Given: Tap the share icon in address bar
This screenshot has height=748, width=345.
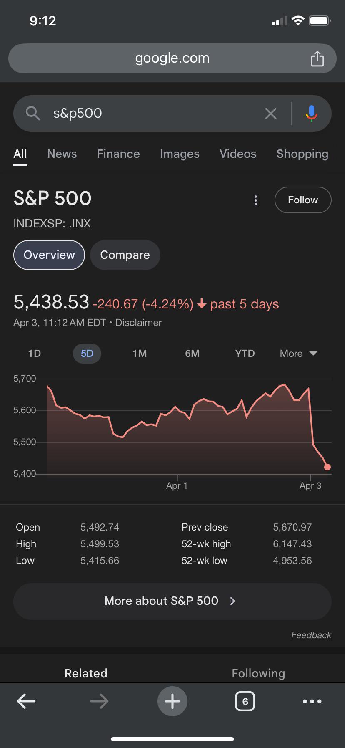Looking at the screenshot, I should pyautogui.click(x=317, y=58).
